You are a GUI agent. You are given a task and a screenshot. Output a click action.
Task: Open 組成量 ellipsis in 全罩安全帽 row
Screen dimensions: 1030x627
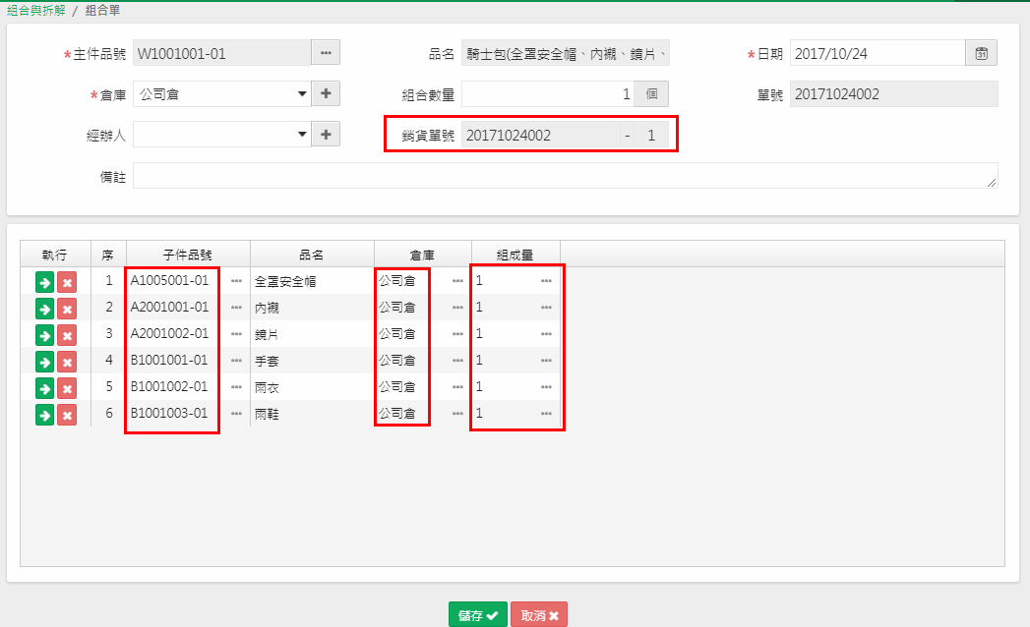547,281
